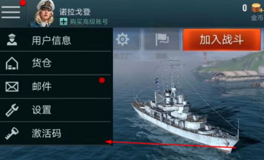
Task: Open 购买高级账号 link
Action: [x=89, y=22]
